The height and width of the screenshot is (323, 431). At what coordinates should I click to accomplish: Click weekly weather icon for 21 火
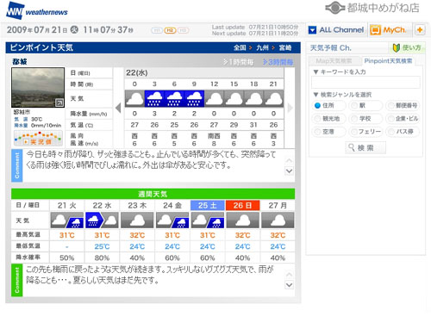point(67,221)
